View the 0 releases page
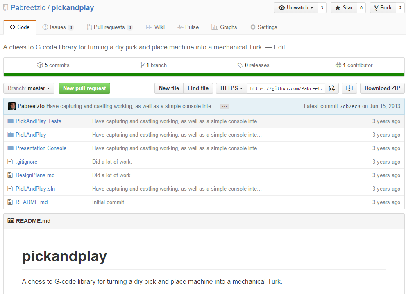This screenshot has width=406, height=294. pos(254,65)
